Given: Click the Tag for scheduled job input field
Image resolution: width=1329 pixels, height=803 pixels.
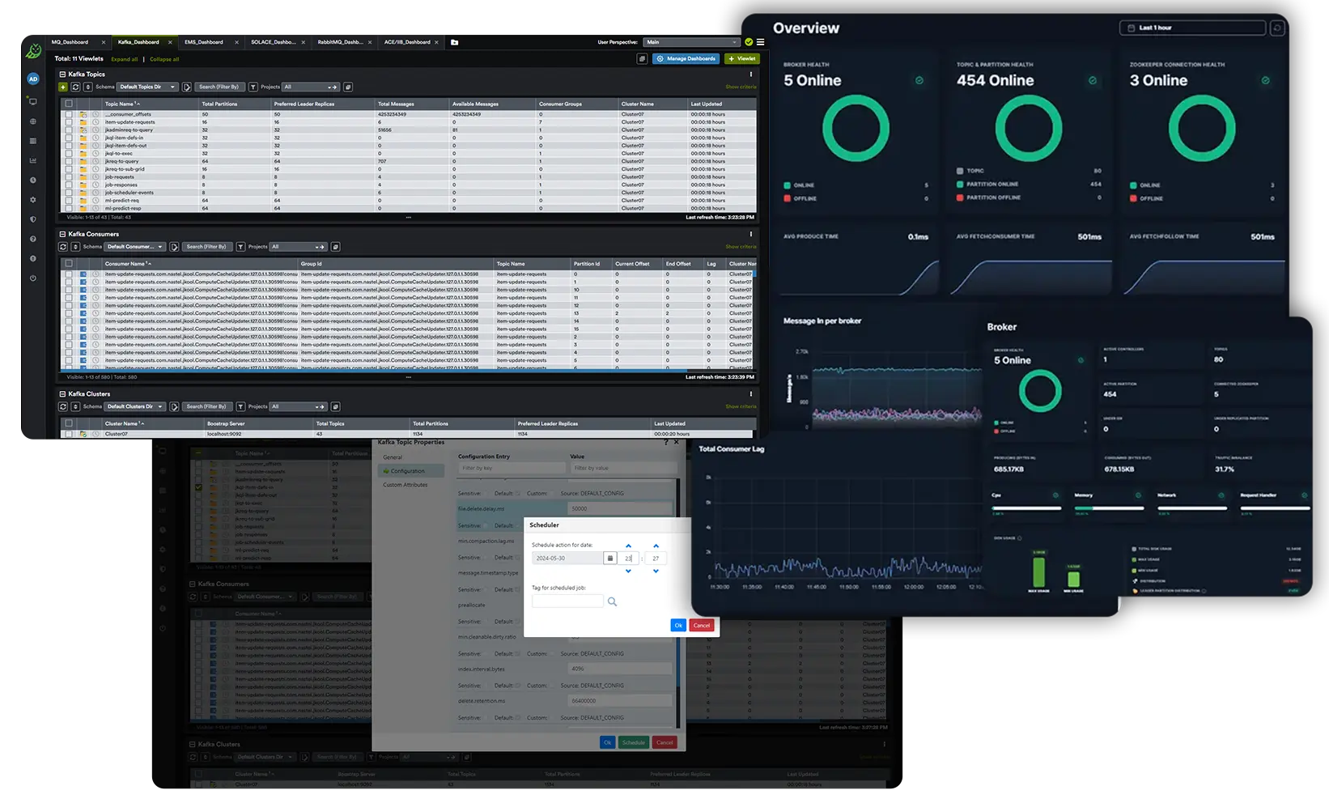Looking at the screenshot, I should pyautogui.click(x=567, y=601).
